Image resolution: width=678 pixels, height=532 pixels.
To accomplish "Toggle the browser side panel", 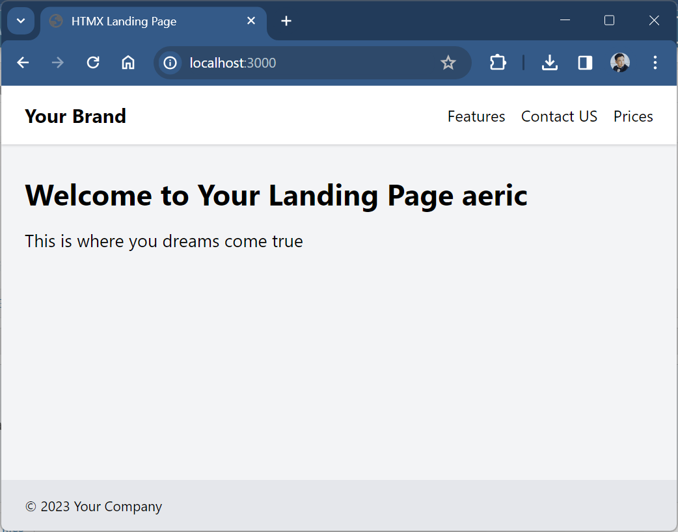I will click(585, 62).
